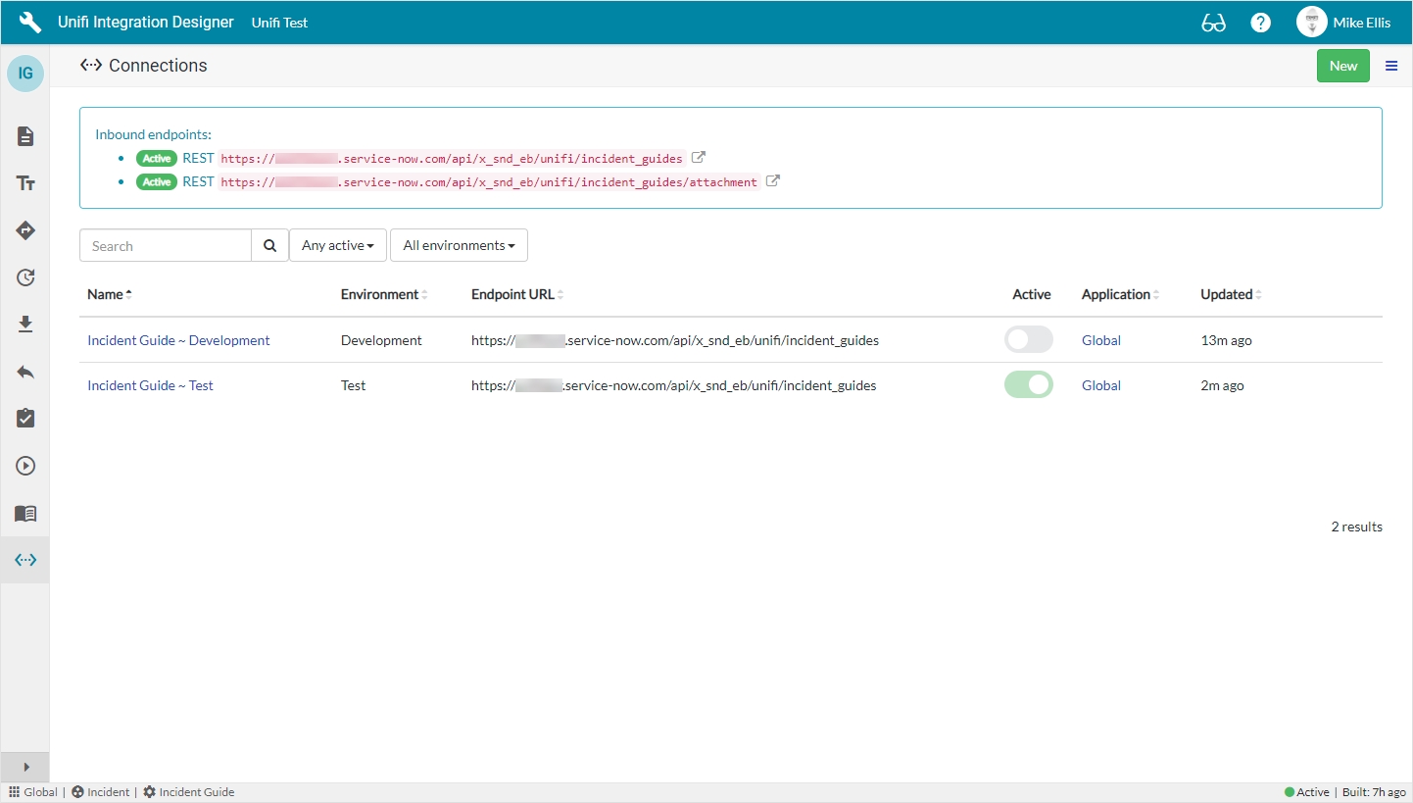Image resolution: width=1413 pixels, height=803 pixels.
Task: Select the text fields icon in the sidebar
Action: click(x=25, y=183)
